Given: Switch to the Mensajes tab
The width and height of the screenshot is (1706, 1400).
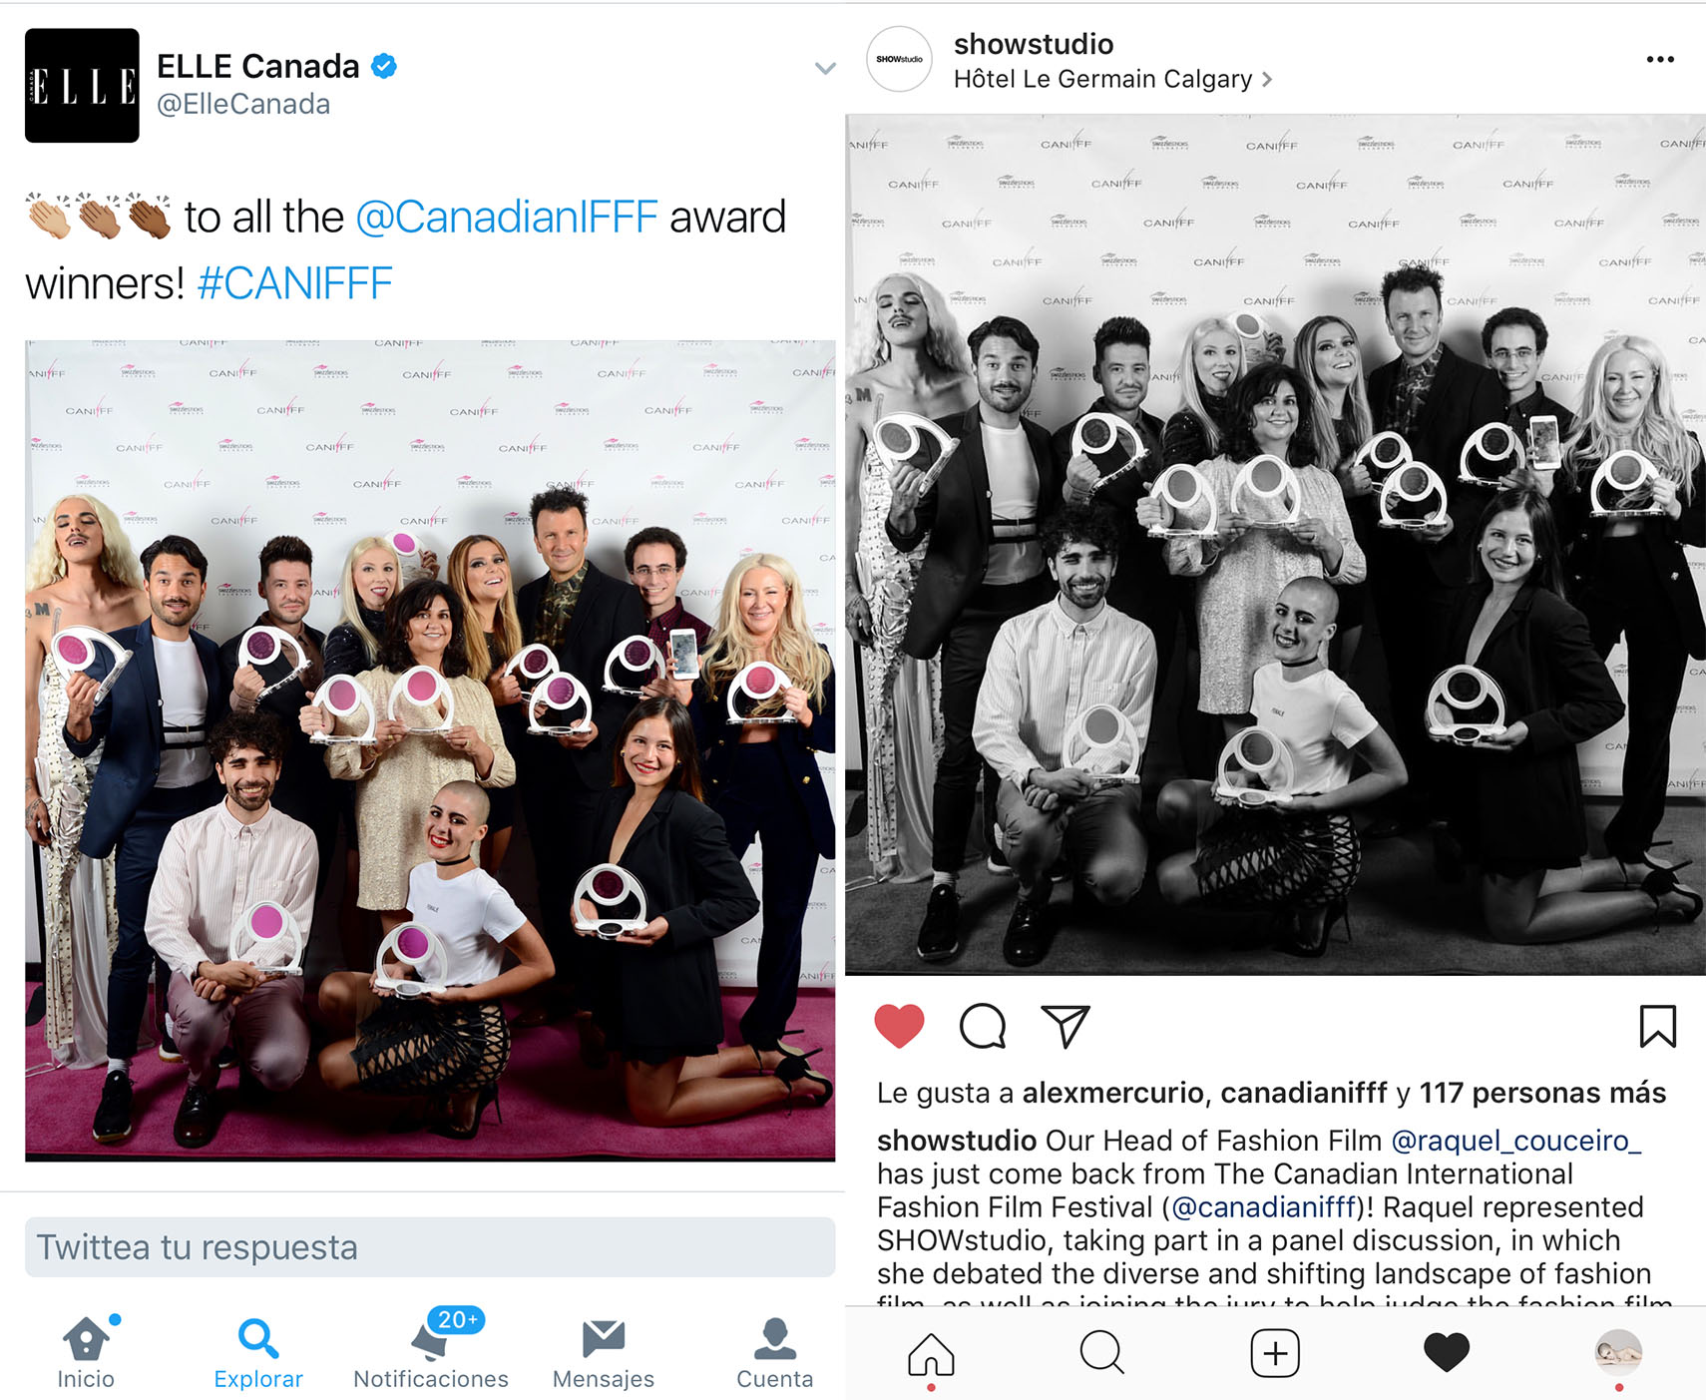Looking at the screenshot, I should (604, 1353).
